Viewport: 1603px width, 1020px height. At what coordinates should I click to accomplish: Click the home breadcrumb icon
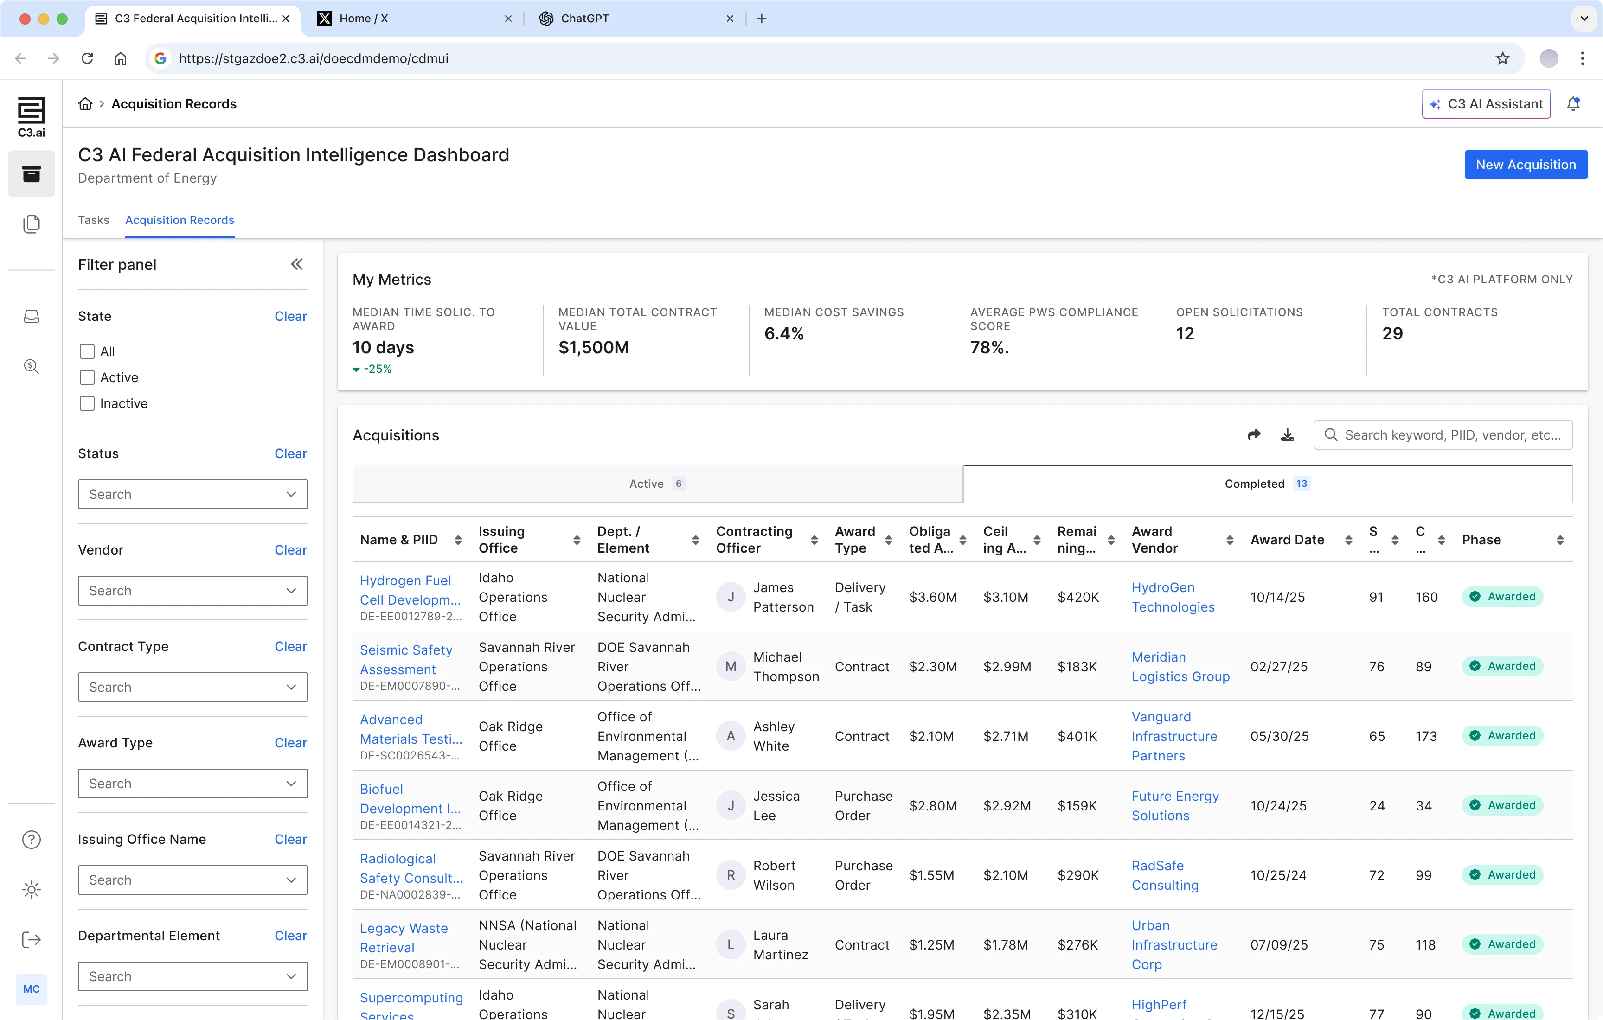(x=85, y=104)
